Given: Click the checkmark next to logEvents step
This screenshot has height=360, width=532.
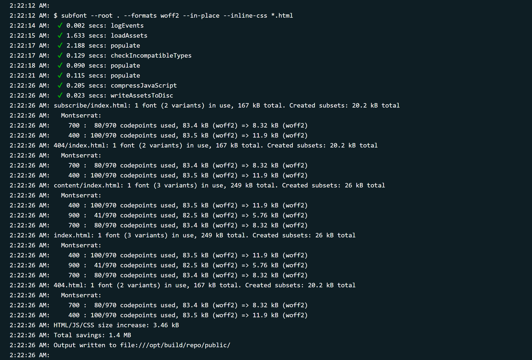Looking at the screenshot, I should coord(60,25).
